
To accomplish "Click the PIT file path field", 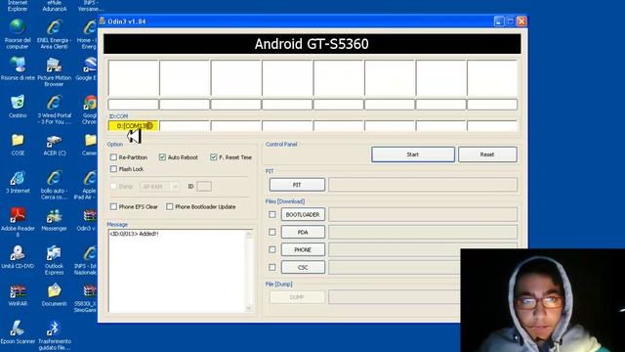I will [423, 185].
